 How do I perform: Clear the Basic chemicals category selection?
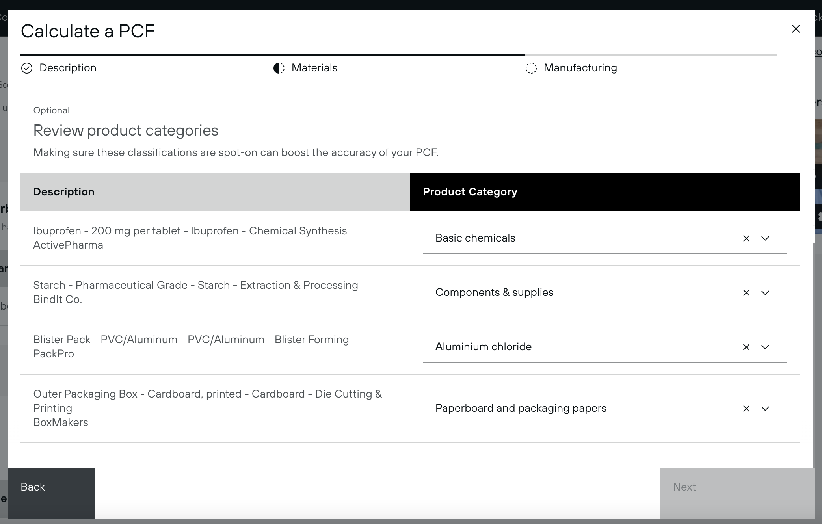coord(746,238)
